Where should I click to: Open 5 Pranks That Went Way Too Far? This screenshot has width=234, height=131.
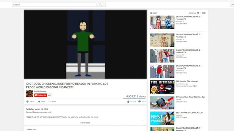[190, 97]
